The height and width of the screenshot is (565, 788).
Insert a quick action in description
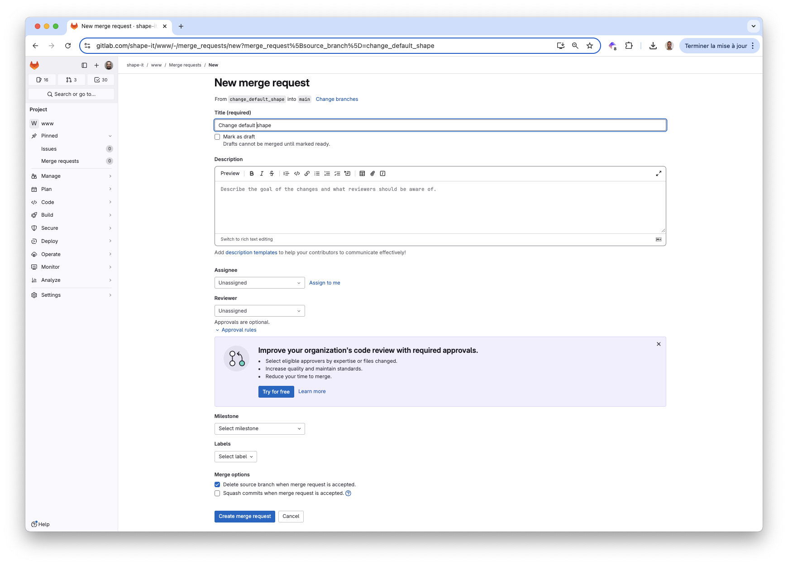coord(382,174)
